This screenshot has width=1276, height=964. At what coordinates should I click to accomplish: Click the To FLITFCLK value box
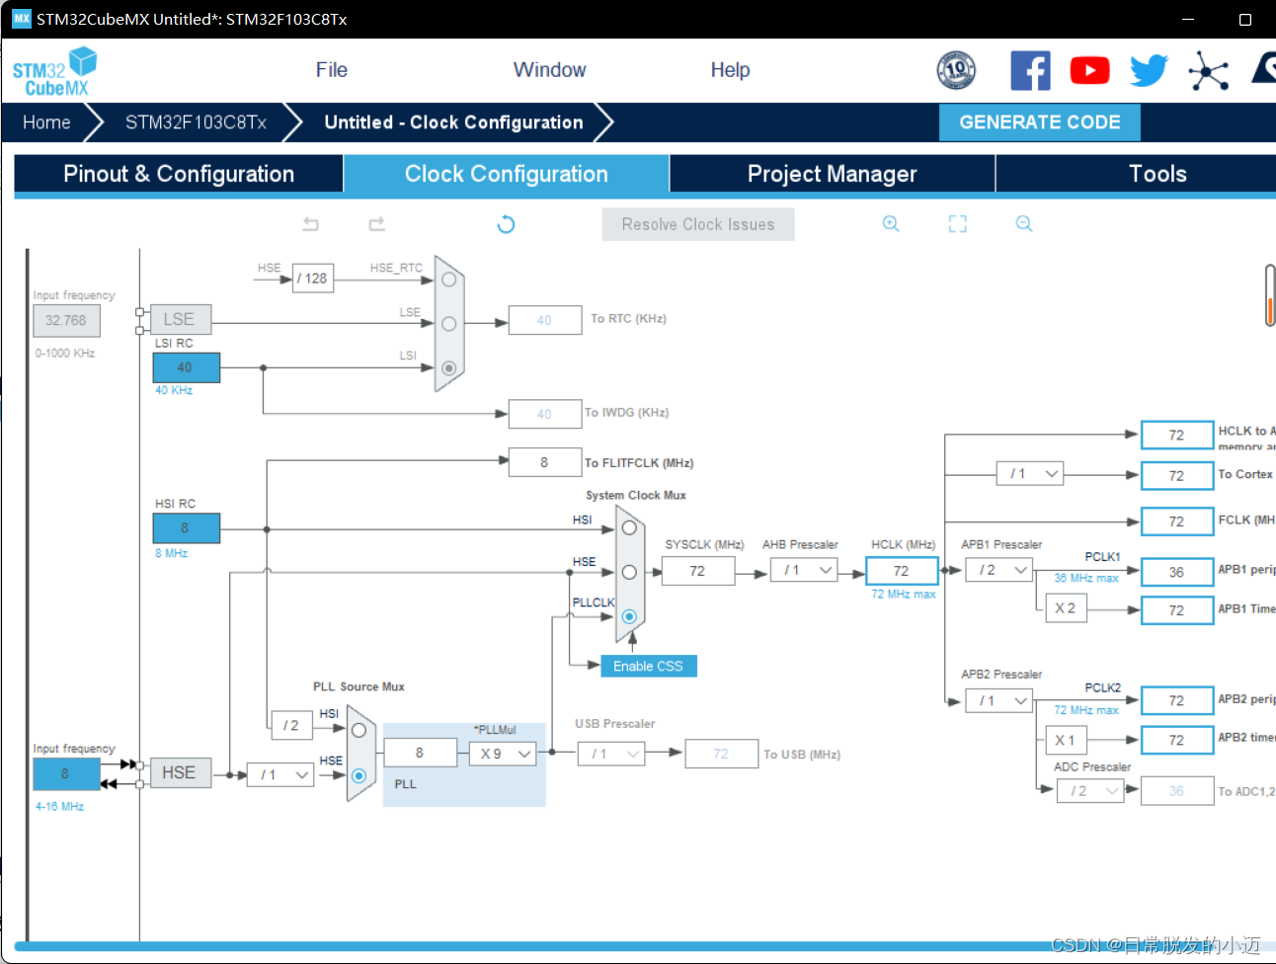pyautogui.click(x=545, y=462)
